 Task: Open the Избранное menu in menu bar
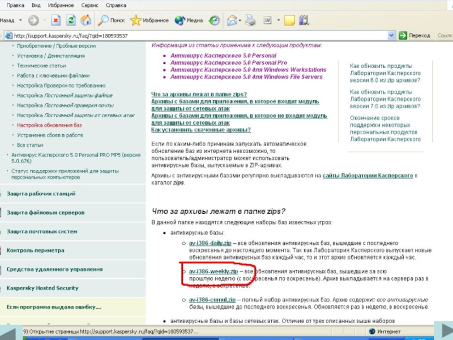[61, 5]
